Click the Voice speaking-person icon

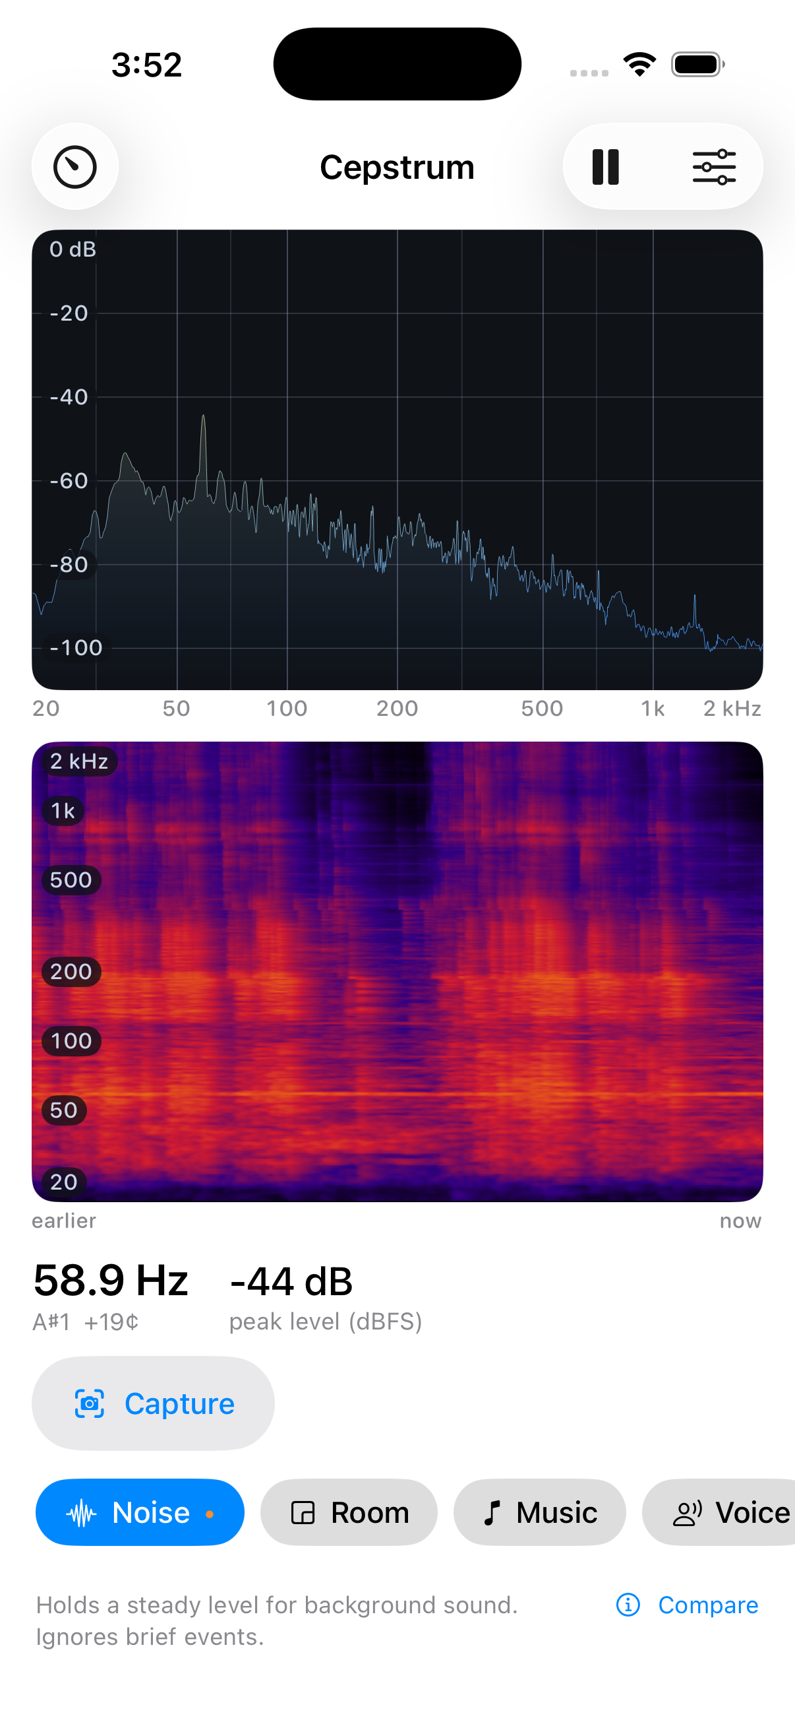pyautogui.click(x=687, y=1513)
